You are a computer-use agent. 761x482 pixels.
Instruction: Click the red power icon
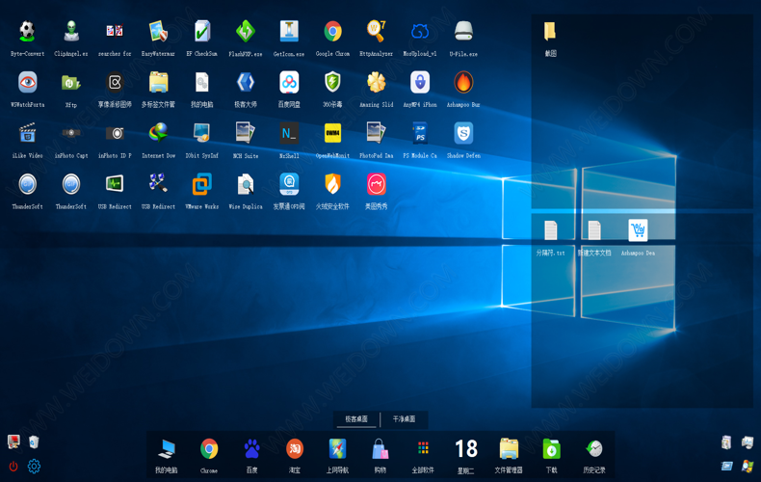point(13,467)
